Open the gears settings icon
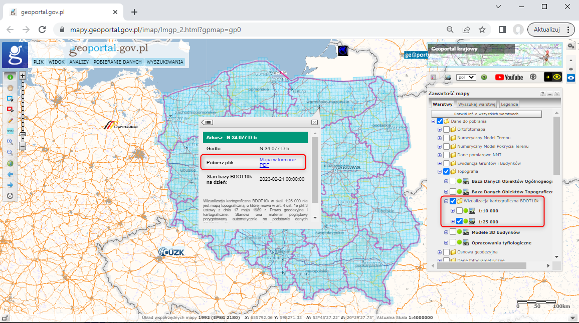The image size is (579, 323). click(571, 46)
